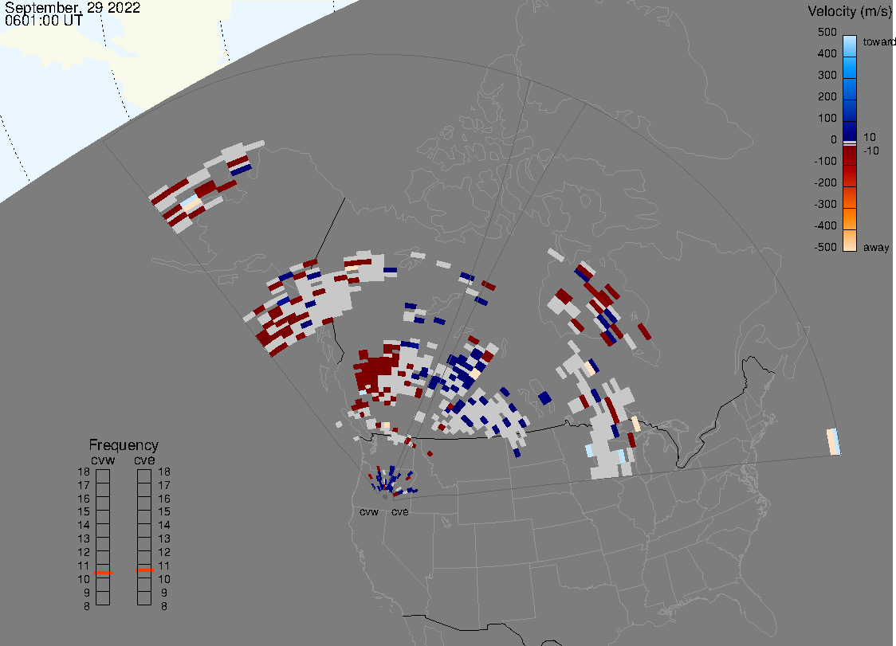Click the timestamp '0601:00 UT'
The height and width of the screenshot is (646, 896).
(44, 20)
